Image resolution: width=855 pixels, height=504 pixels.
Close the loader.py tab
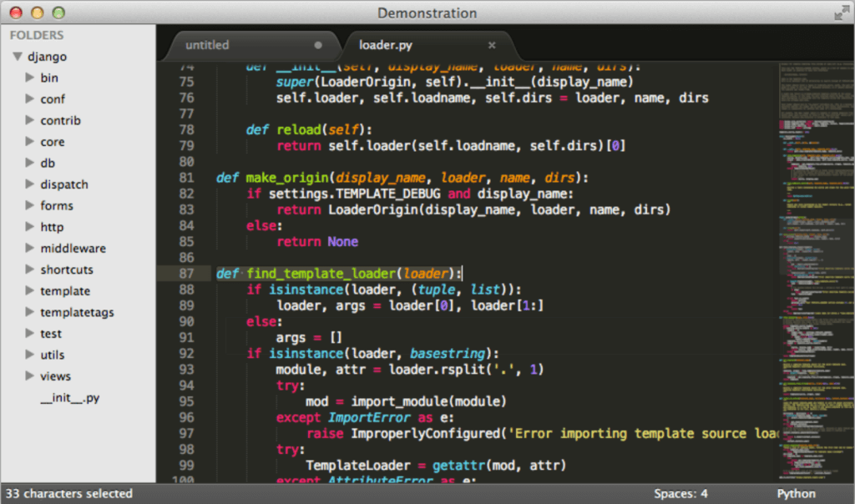click(x=492, y=45)
